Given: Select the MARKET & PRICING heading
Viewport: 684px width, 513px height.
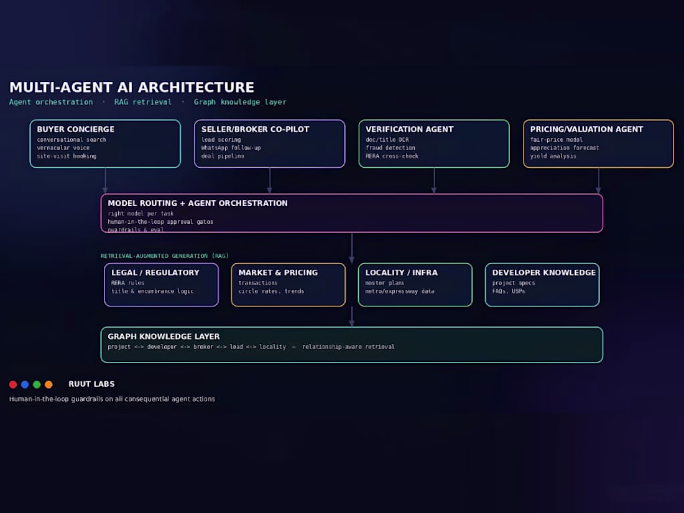Looking at the screenshot, I should pyautogui.click(x=279, y=272).
